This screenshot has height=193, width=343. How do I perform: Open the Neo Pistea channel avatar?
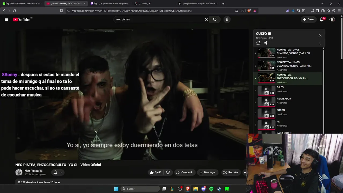[19, 172]
